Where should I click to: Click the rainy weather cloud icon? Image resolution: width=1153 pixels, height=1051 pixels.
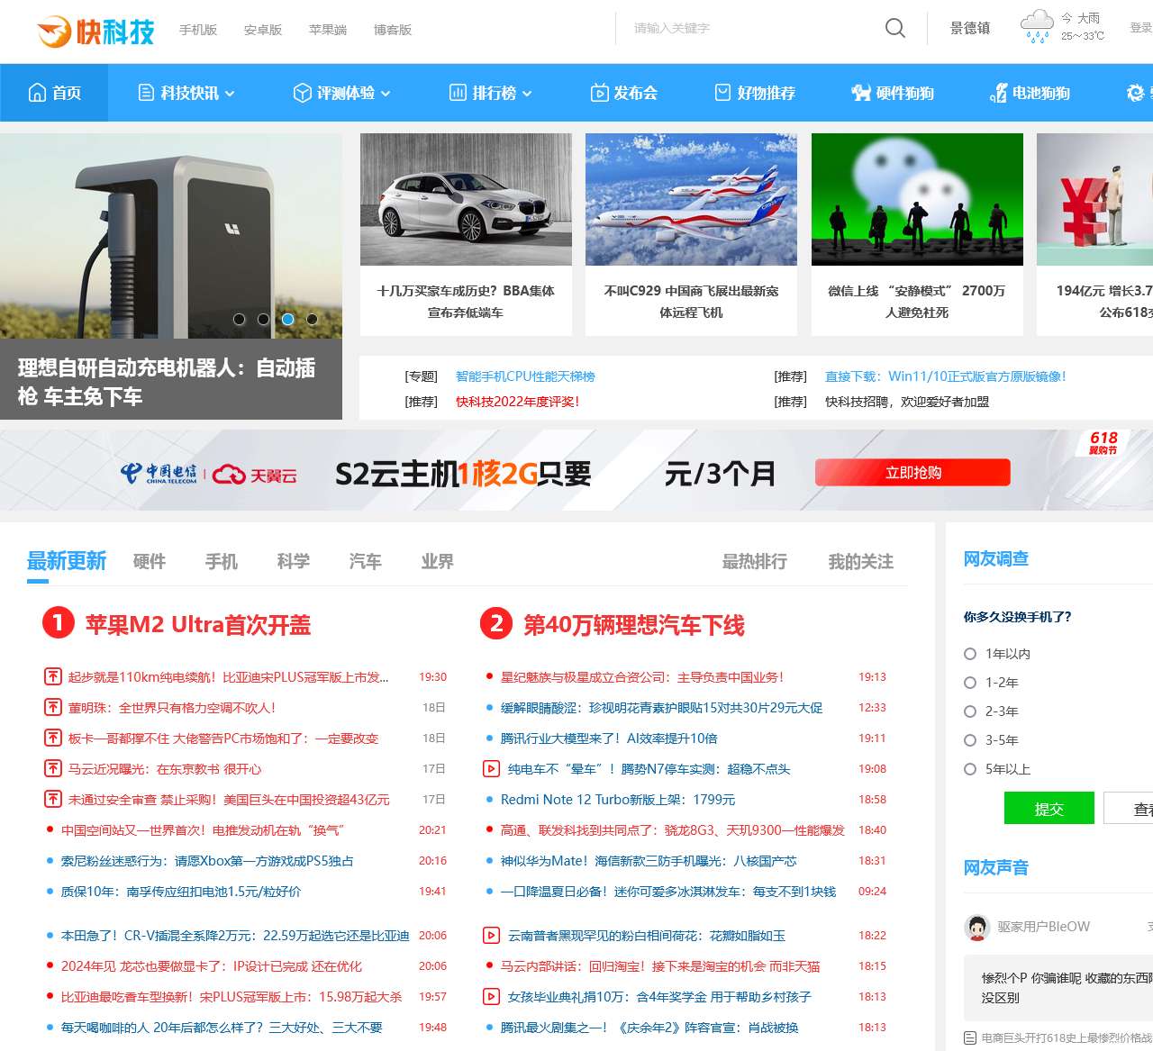tap(1037, 26)
